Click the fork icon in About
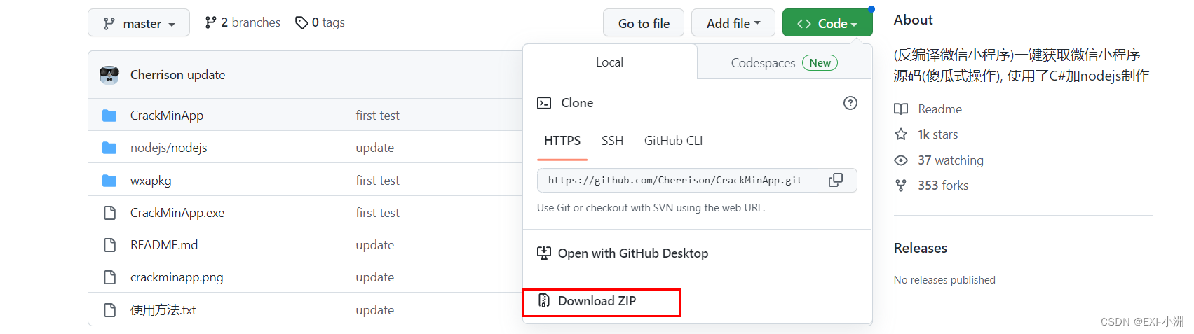 901,186
